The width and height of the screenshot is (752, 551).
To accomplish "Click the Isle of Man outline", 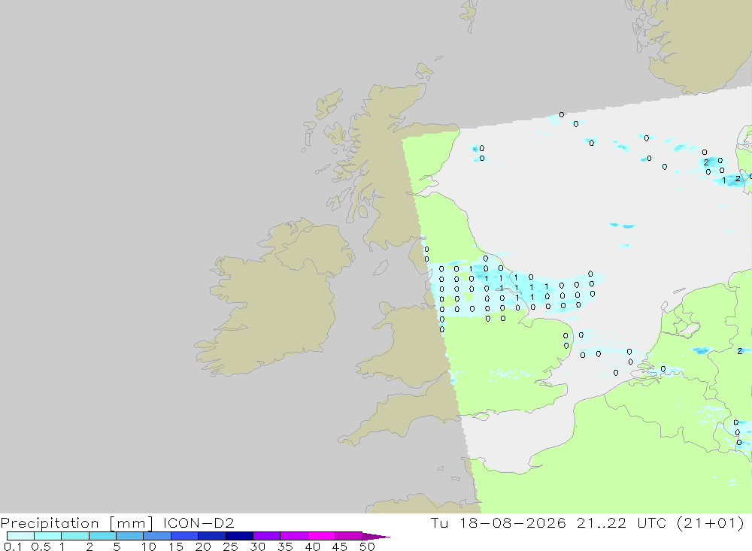I will coord(381,268).
